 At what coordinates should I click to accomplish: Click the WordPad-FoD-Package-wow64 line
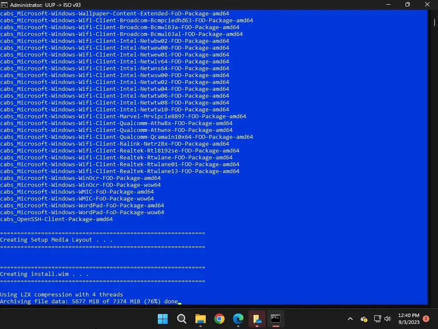[82, 212]
